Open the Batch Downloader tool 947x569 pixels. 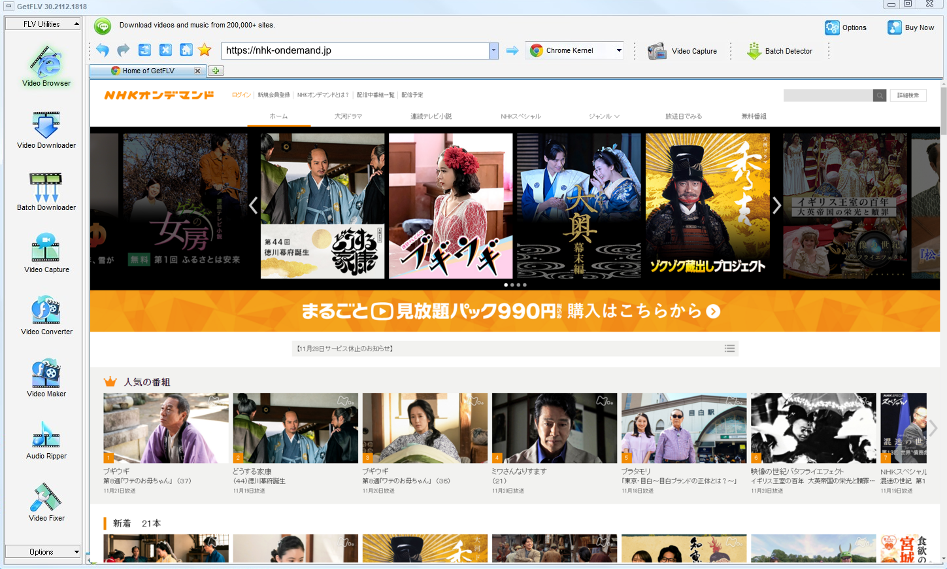point(46,192)
